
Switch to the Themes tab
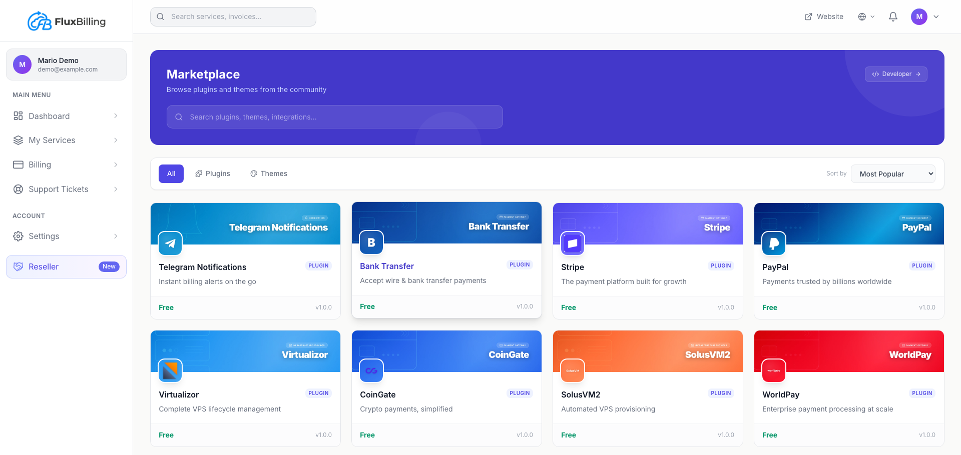tap(269, 173)
